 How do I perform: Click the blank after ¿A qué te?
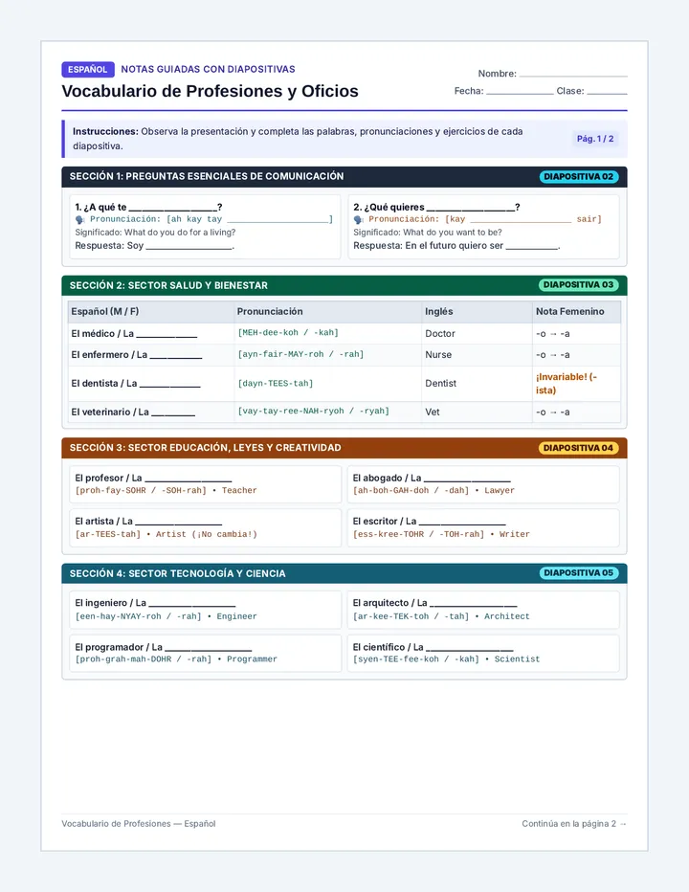[173, 209]
